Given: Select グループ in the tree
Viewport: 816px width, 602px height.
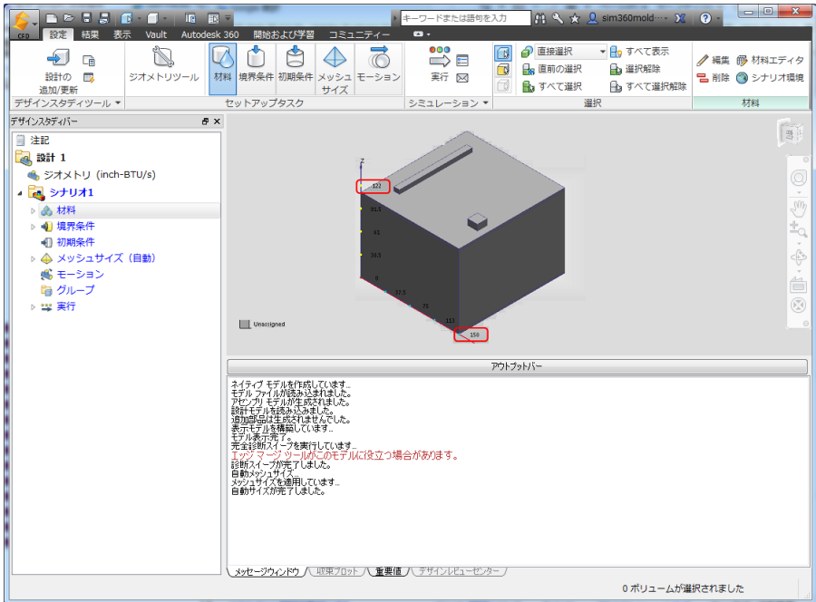Looking at the screenshot, I should pyautogui.click(x=75, y=290).
